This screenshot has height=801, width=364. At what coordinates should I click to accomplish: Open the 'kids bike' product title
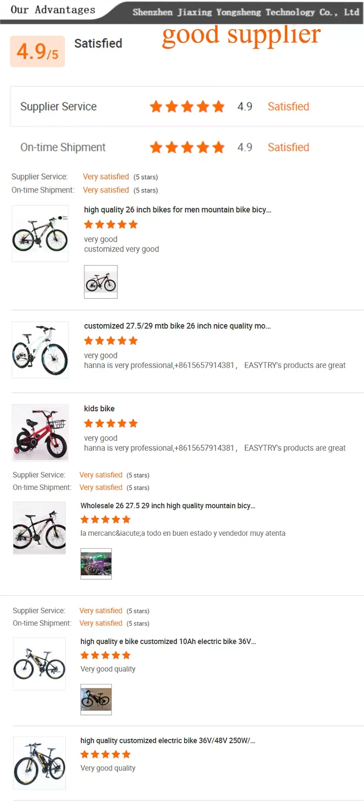(x=99, y=409)
